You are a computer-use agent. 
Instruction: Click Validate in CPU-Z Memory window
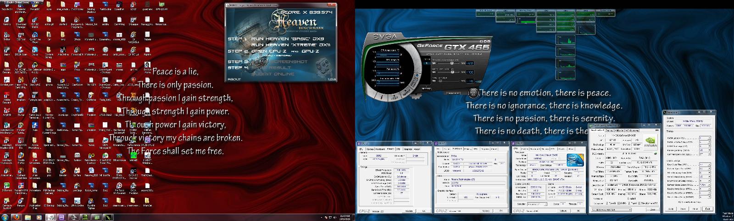pyautogui.click(x=409, y=211)
